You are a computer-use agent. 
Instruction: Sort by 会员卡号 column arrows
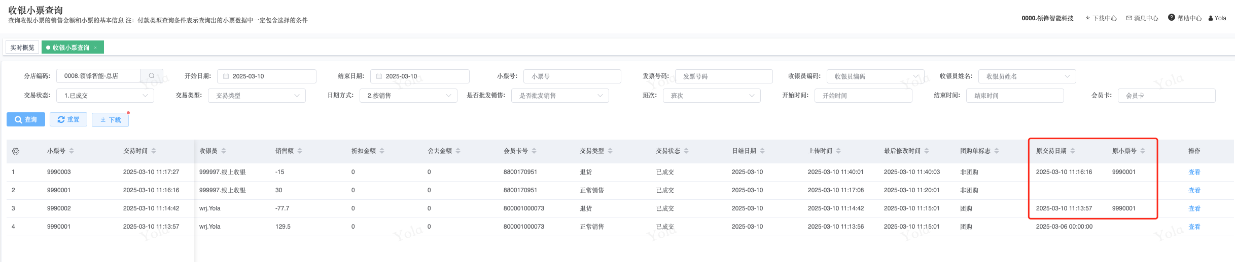click(534, 151)
